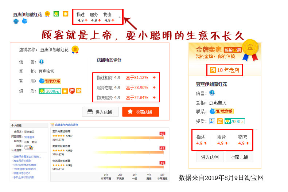Click 高于78.90% text in 服务态度 row
The height and width of the screenshot is (192, 288).
pyautogui.click(x=137, y=88)
